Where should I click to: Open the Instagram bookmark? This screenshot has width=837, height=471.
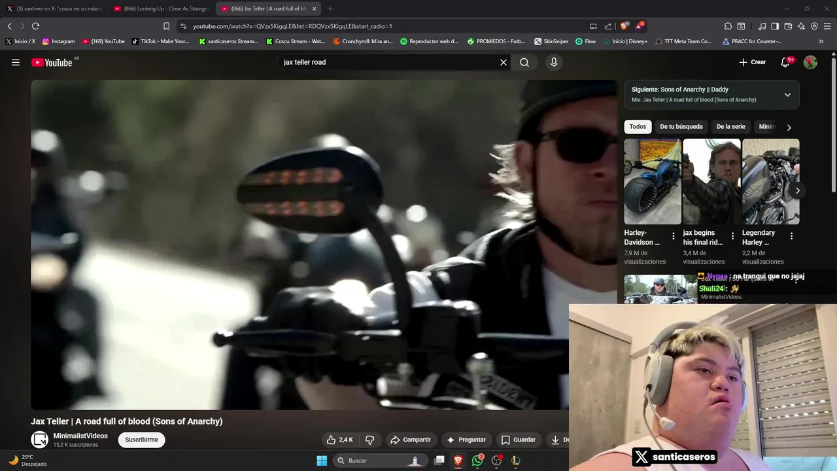[x=58, y=41]
